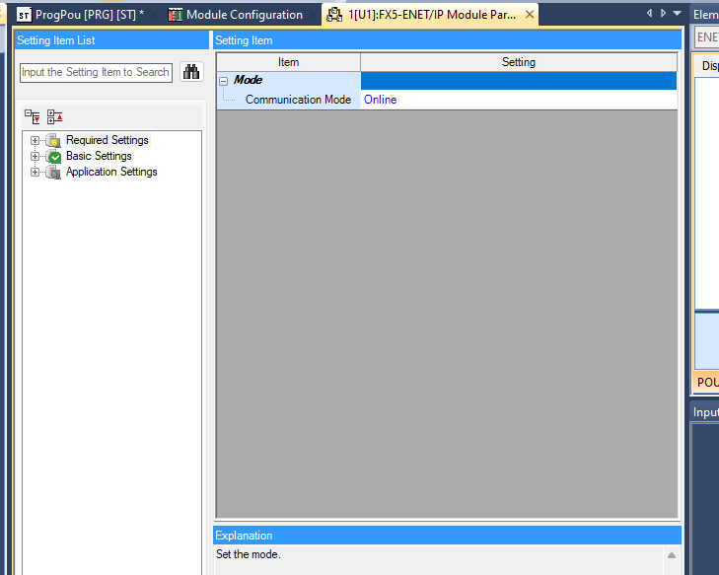
Task: Collapse the Mode group
Action: click(224, 81)
